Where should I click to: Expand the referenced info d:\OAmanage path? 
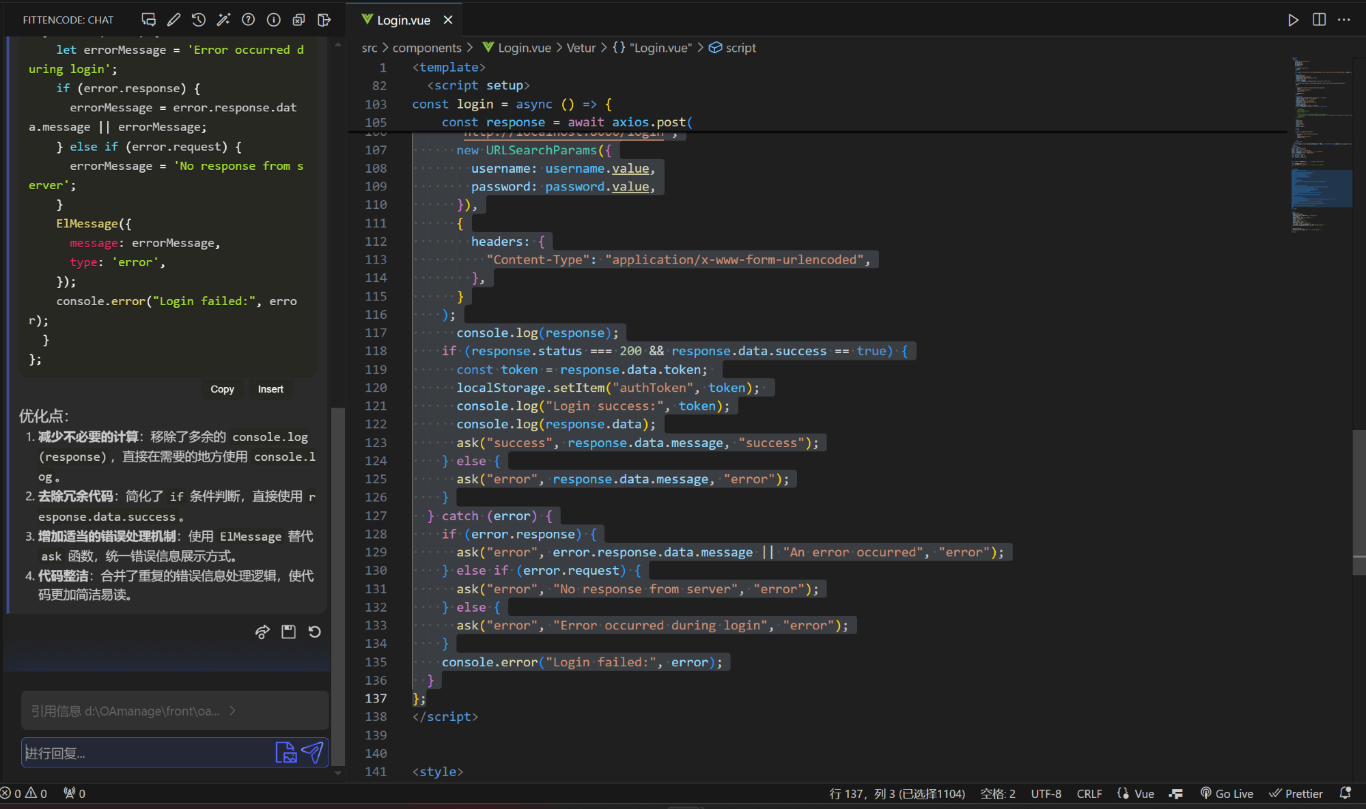coord(175,711)
